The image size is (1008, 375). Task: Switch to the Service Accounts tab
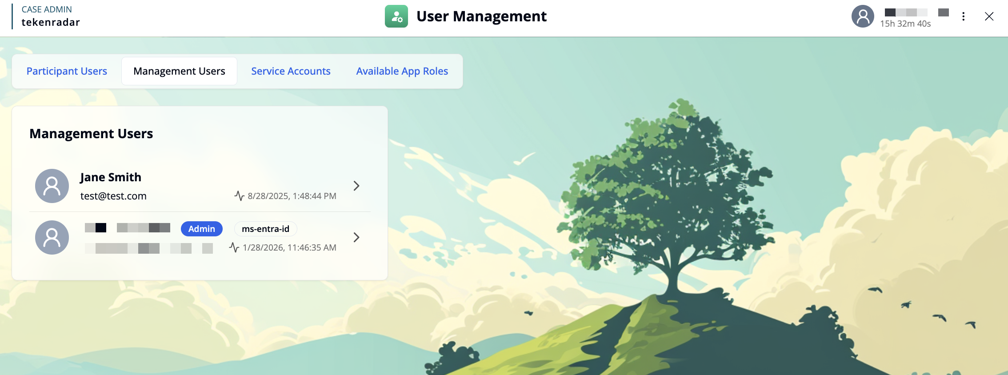(291, 71)
